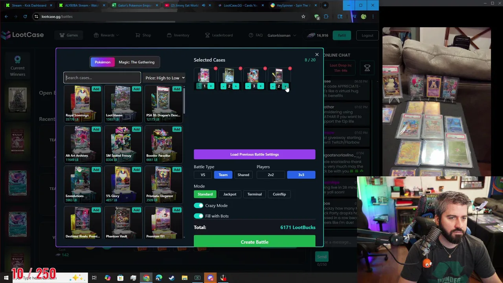The height and width of the screenshot is (283, 503).
Task: Add the PSA 10: Dragon's Descent case
Action: 176,89
